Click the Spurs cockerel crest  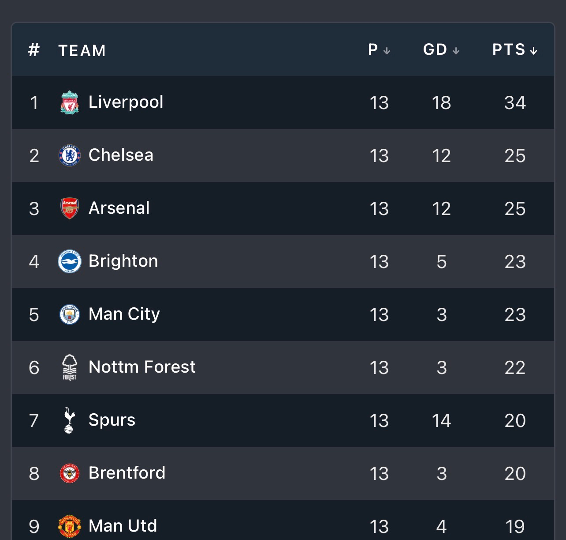(x=70, y=420)
